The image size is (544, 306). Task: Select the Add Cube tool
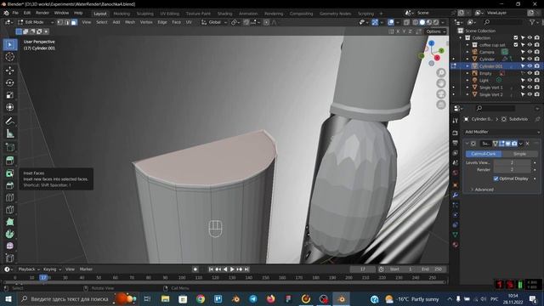[x=9, y=147]
